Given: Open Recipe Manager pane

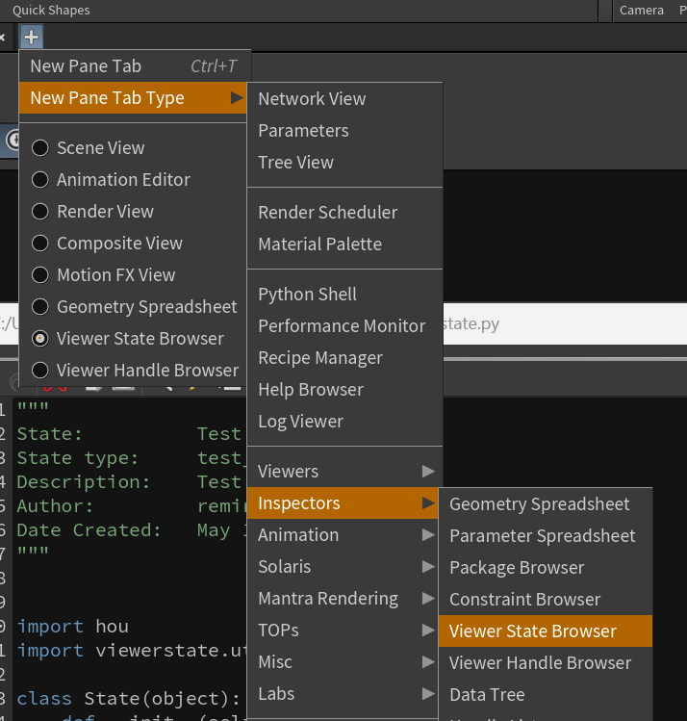Looking at the screenshot, I should click(x=344, y=358).
